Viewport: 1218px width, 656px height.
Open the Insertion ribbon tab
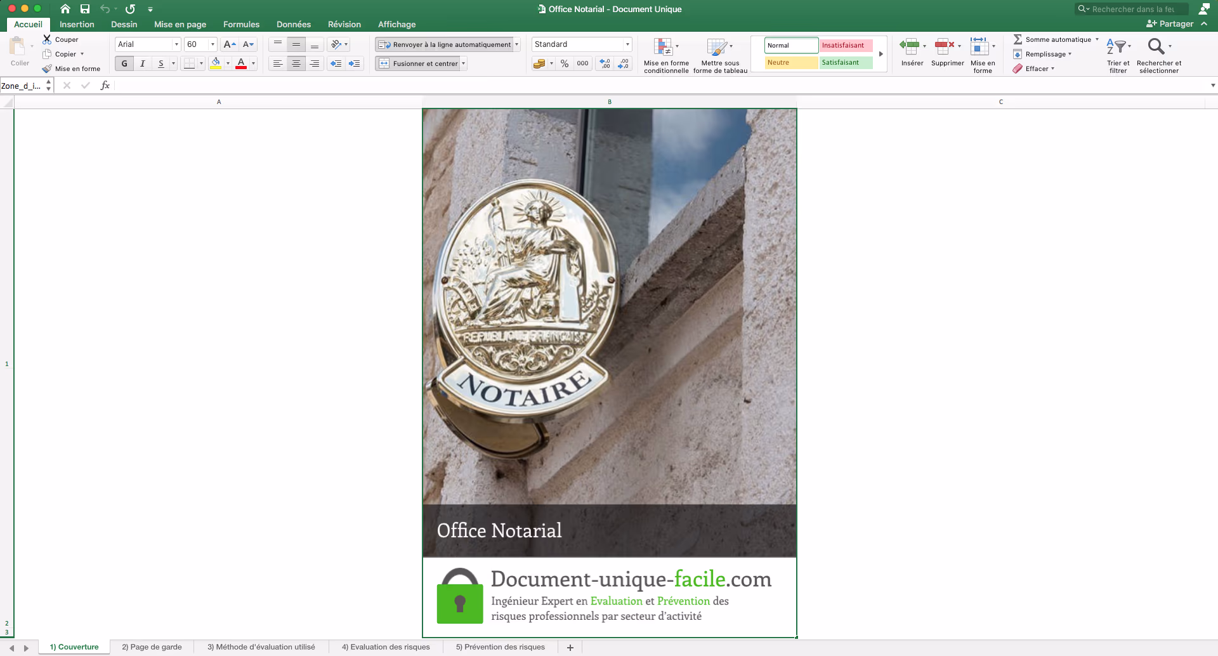pyautogui.click(x=77, y=24)
